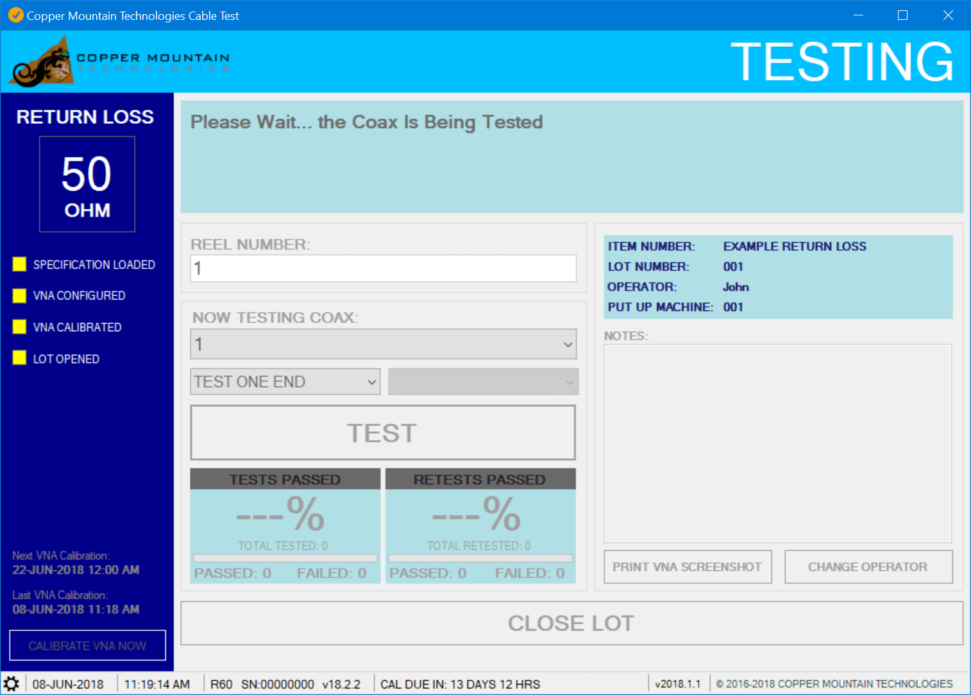Click the 'Please Wait... the Coax Is Being Tested' message

pos(367,122)
